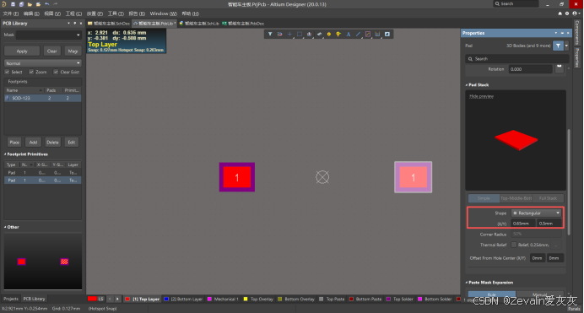Click the Redo arrow in title bar
This screenshot has width=584, height=313.
56,4
